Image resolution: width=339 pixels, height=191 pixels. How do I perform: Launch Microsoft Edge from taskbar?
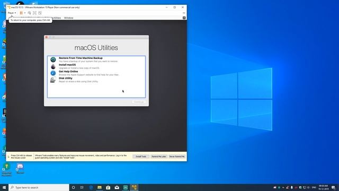91,187
